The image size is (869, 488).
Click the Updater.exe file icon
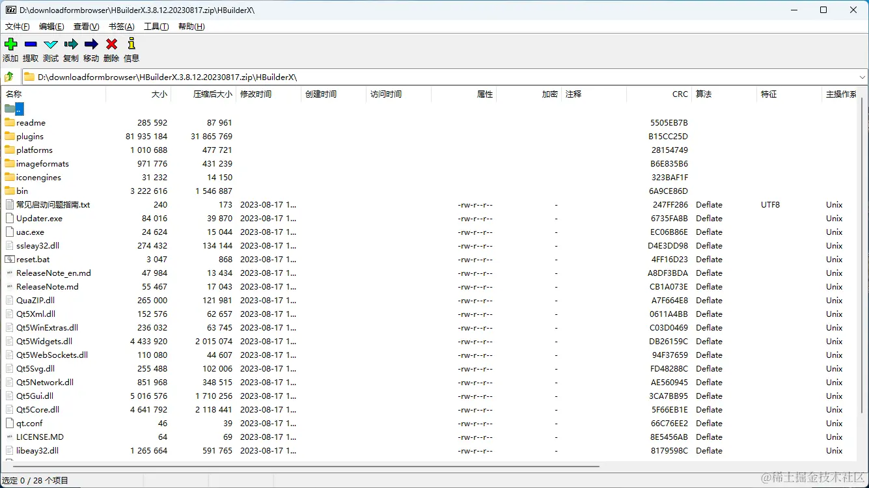coord(10,218)
